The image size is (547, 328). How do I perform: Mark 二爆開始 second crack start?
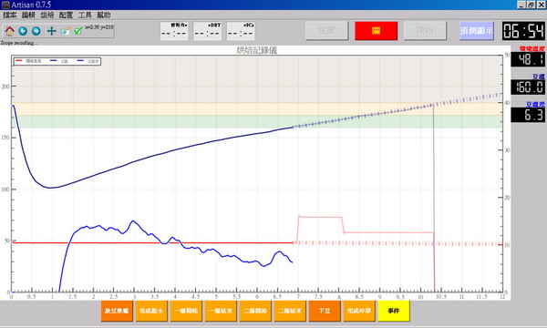[255, 311]
